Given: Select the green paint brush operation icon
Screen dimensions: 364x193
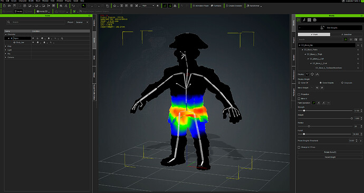Looking at the screenshot, I should click(x=314, y=103).
